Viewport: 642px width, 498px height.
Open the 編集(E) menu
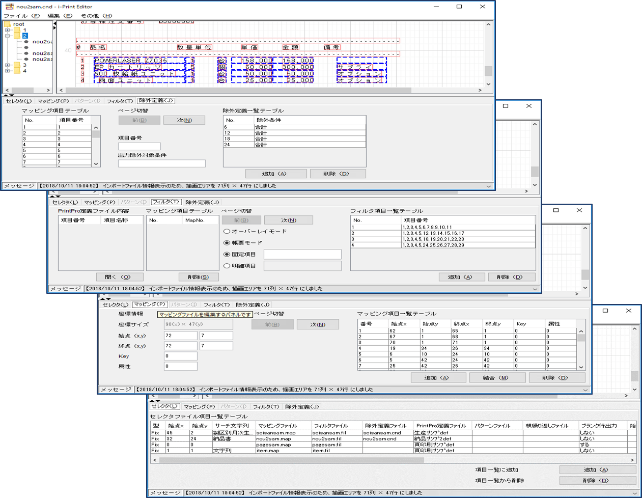tap(60, 16)
